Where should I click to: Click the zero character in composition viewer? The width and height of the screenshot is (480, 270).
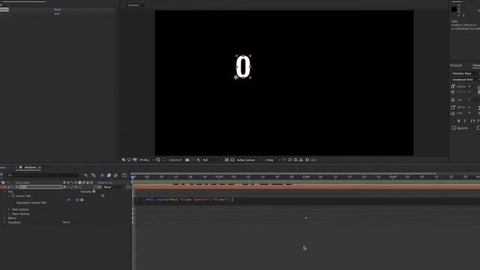coord(243,67)
